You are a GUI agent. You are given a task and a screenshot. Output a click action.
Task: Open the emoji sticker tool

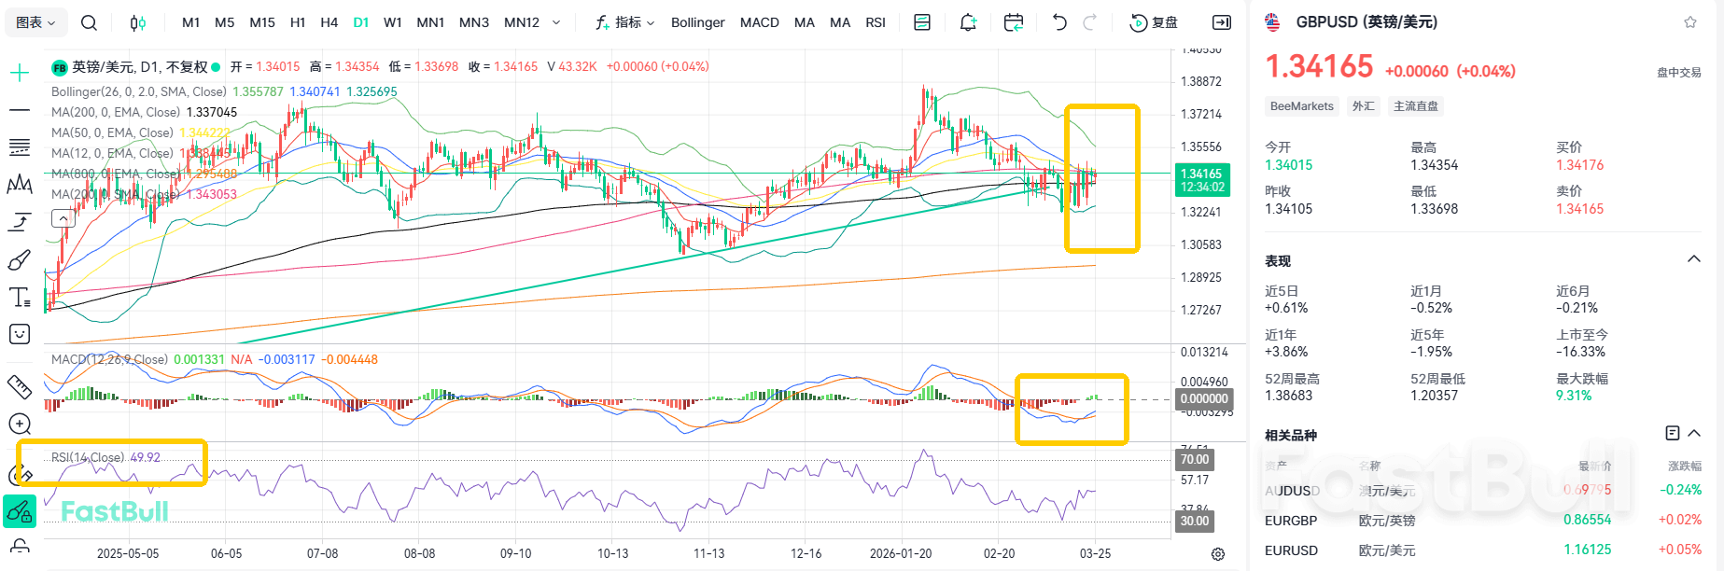20,334
